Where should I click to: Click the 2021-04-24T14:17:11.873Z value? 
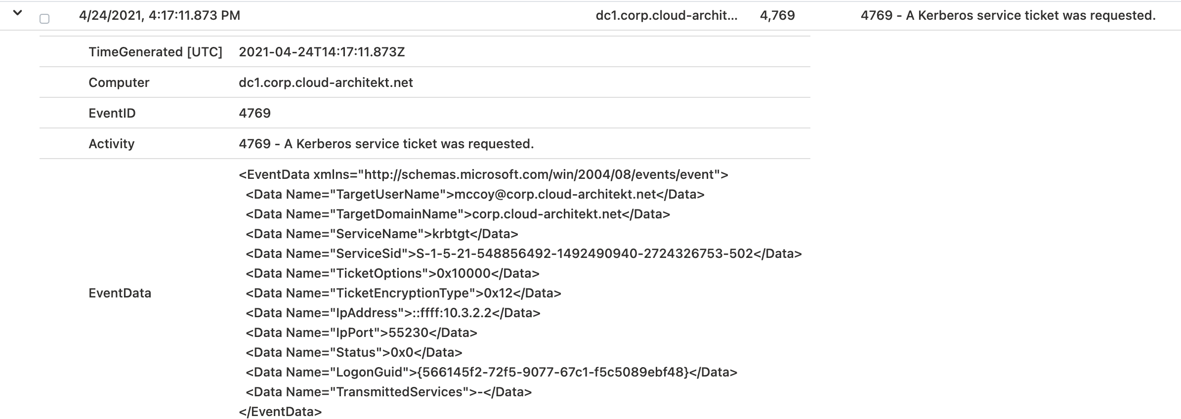(322, 52)
